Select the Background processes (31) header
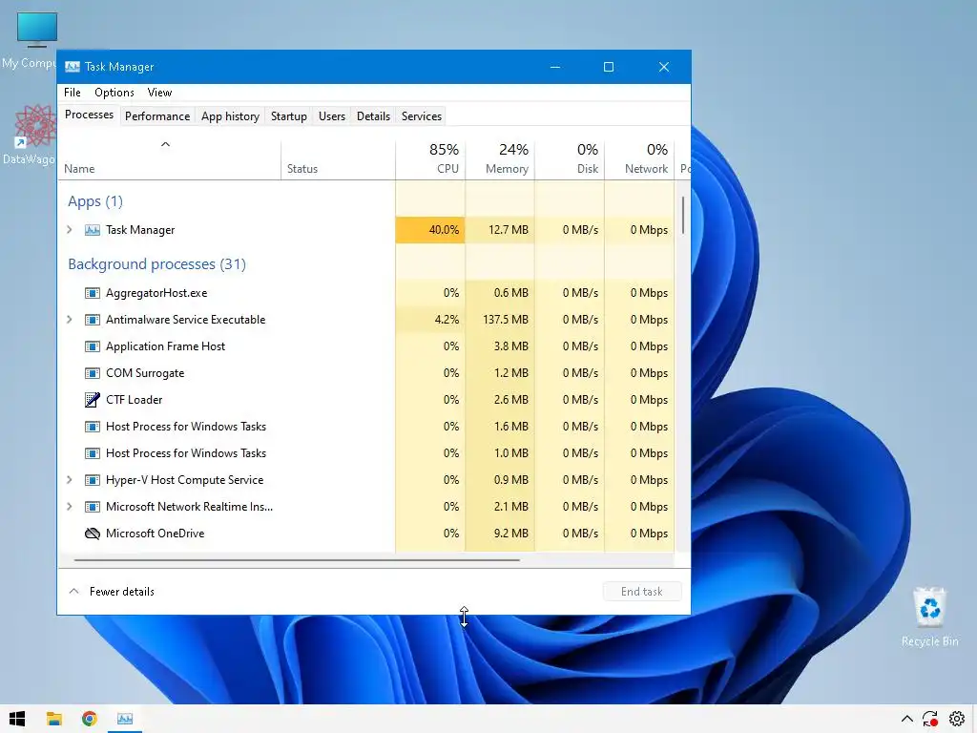 click(x=157, y=264)
